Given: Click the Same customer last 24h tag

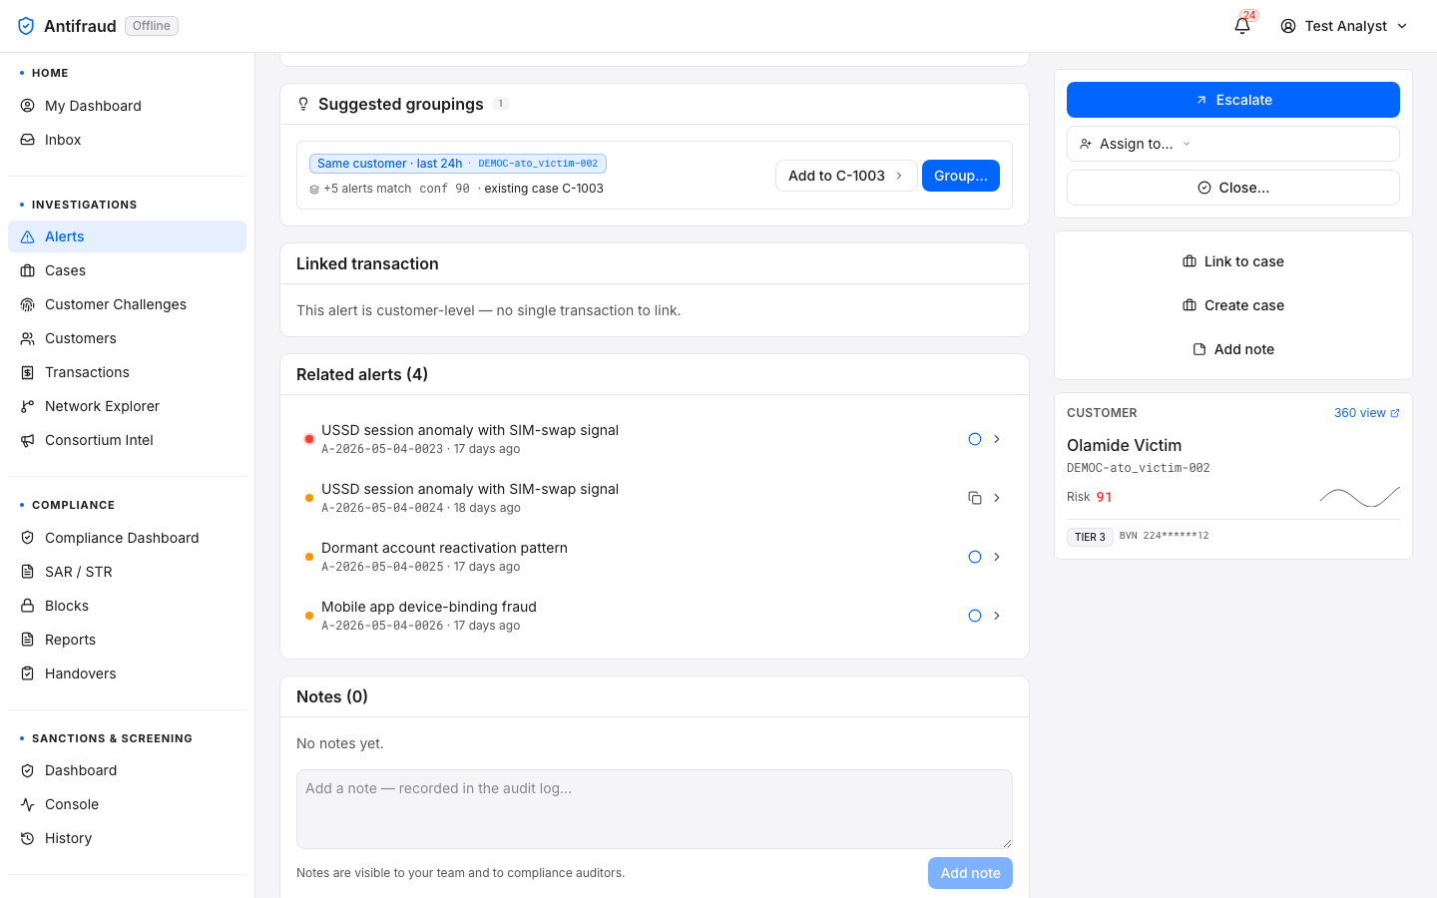Looking at the screenshot, I should [458, 164].
